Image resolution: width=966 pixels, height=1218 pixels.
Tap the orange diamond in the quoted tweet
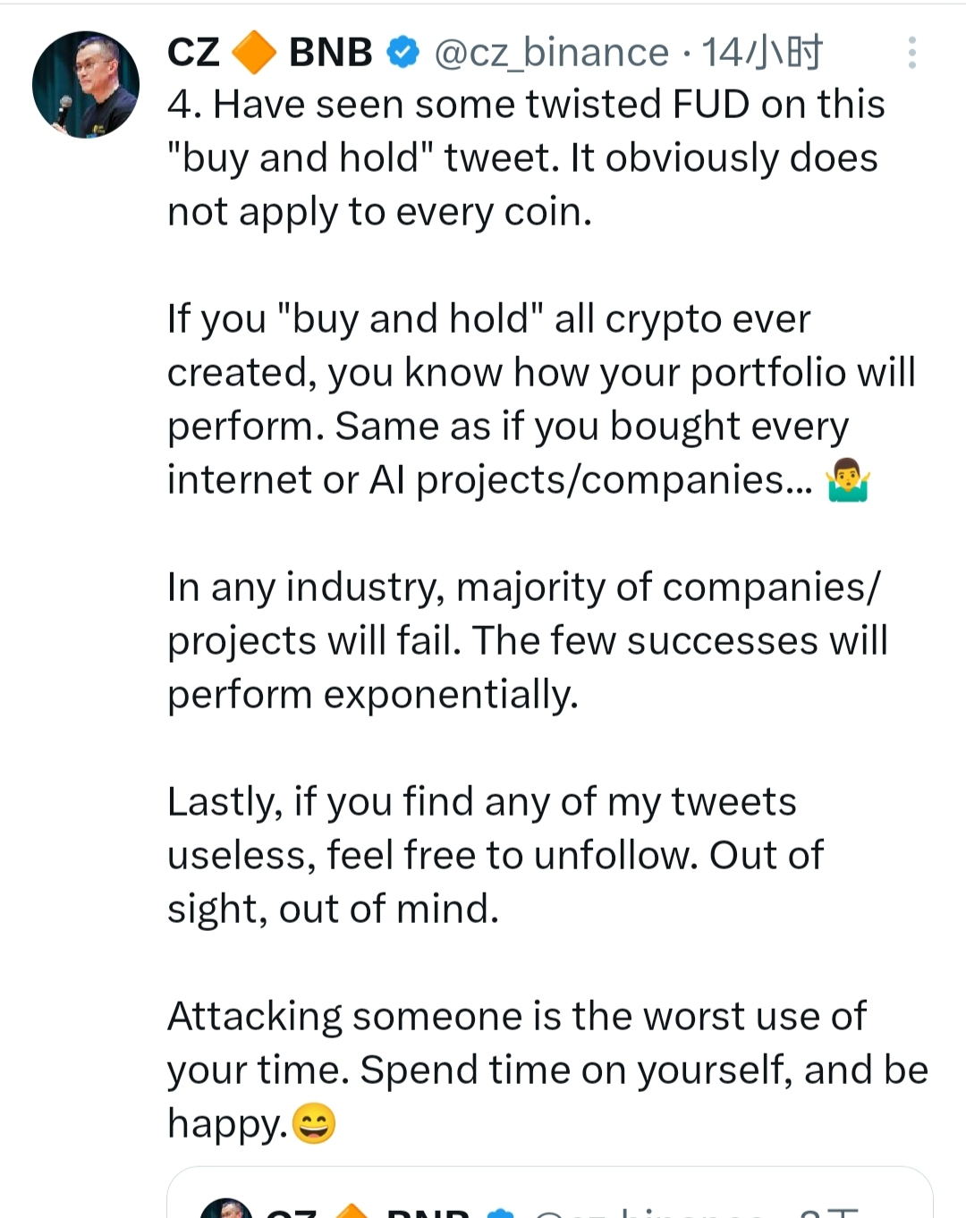(x=352, y=1212)
